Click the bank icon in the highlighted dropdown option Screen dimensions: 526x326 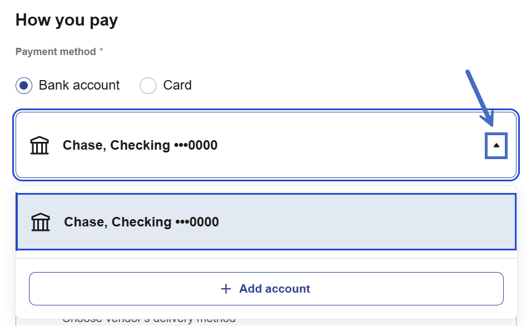(41, 223)
